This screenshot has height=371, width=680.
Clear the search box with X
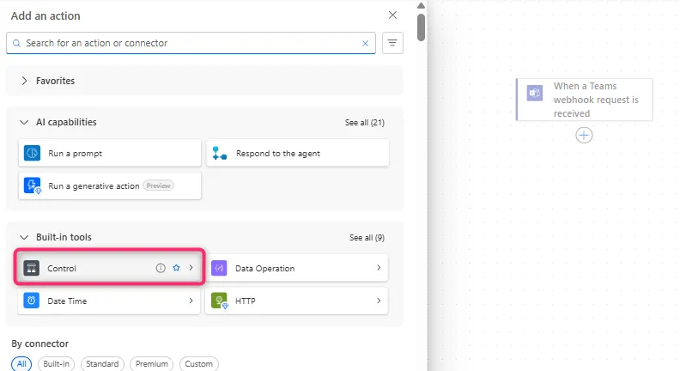[365, 43]
